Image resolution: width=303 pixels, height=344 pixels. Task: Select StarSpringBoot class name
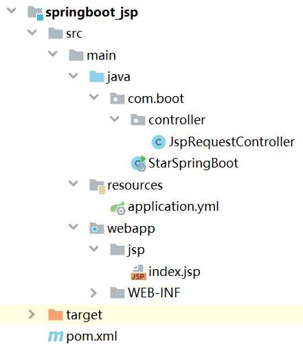[193, 163]
